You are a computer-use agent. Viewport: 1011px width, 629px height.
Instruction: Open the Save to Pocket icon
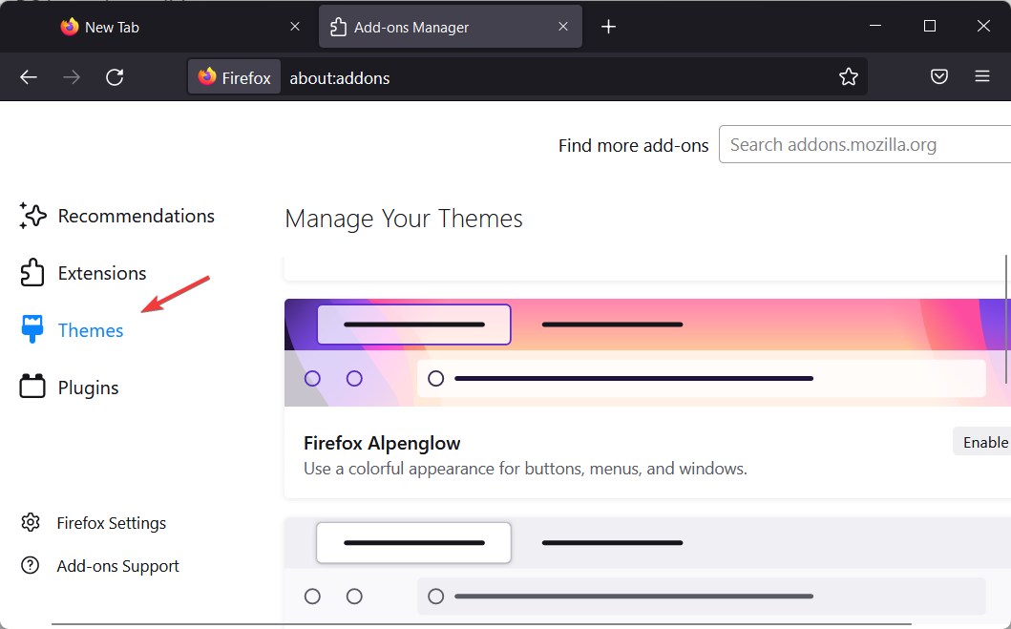pyautogui.click(x=939, y=76)
